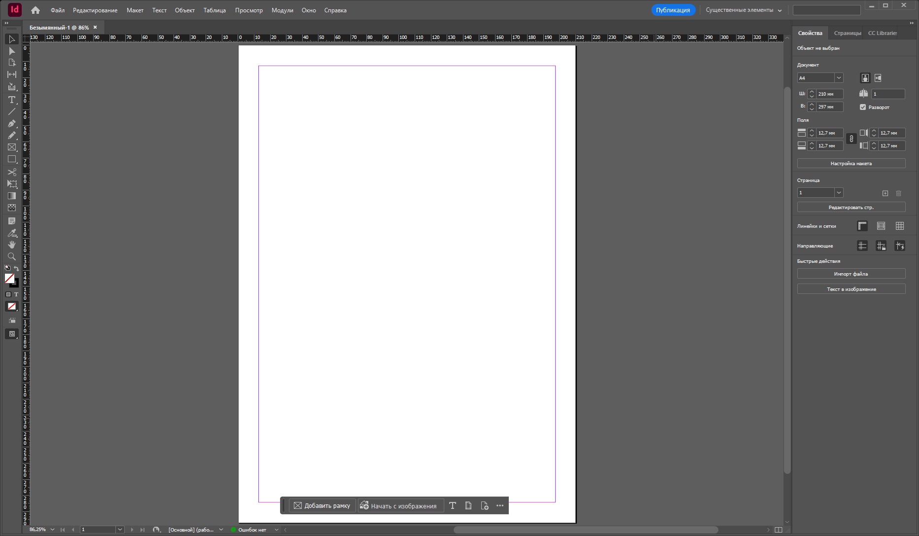Click the width field showing 210 мм
This screenshot has height=536, width=919.
(x=829, y=94)
